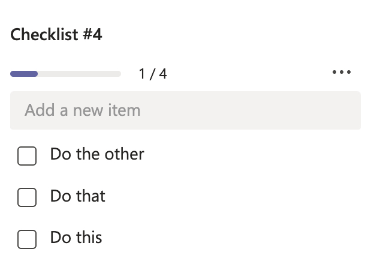Screen dimensions: 377x276
Task: Select the 'Do that' item text
Action: pos(78,196)
